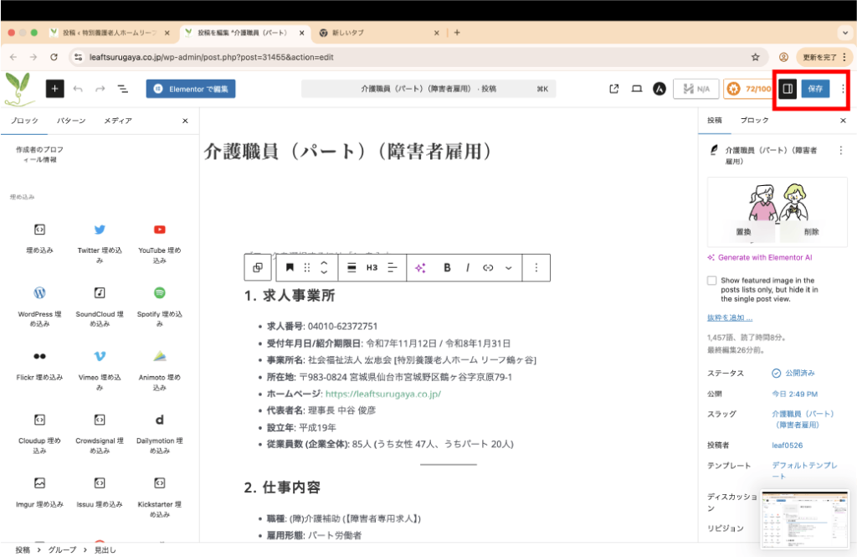The image size is (857, 557).
Task: Change heading level with H3 button
Action: point(372,268)
